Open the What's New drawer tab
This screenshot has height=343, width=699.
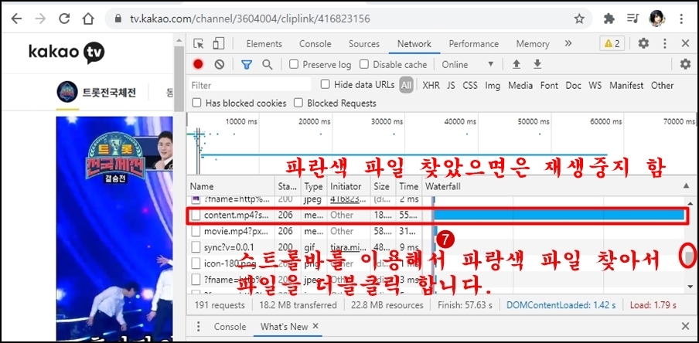point(285,327)
